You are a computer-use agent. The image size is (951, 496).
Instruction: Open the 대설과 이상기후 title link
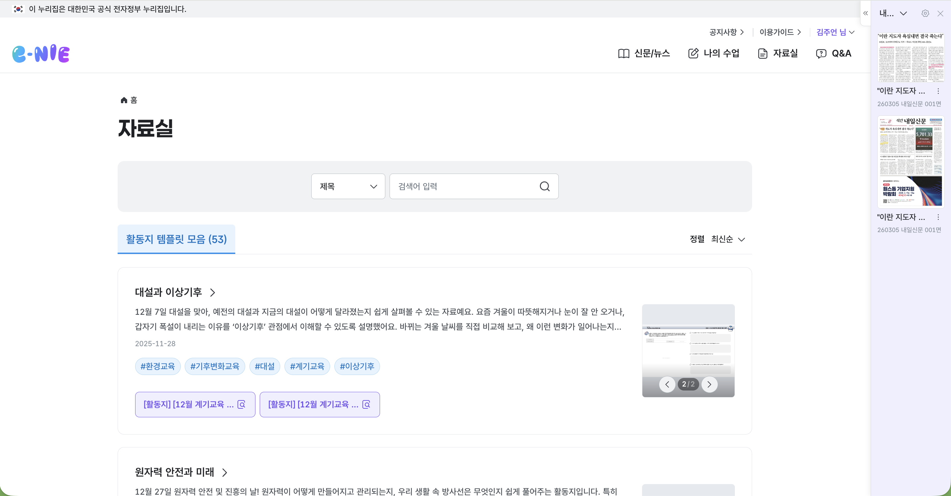click(x=168, y=292)
